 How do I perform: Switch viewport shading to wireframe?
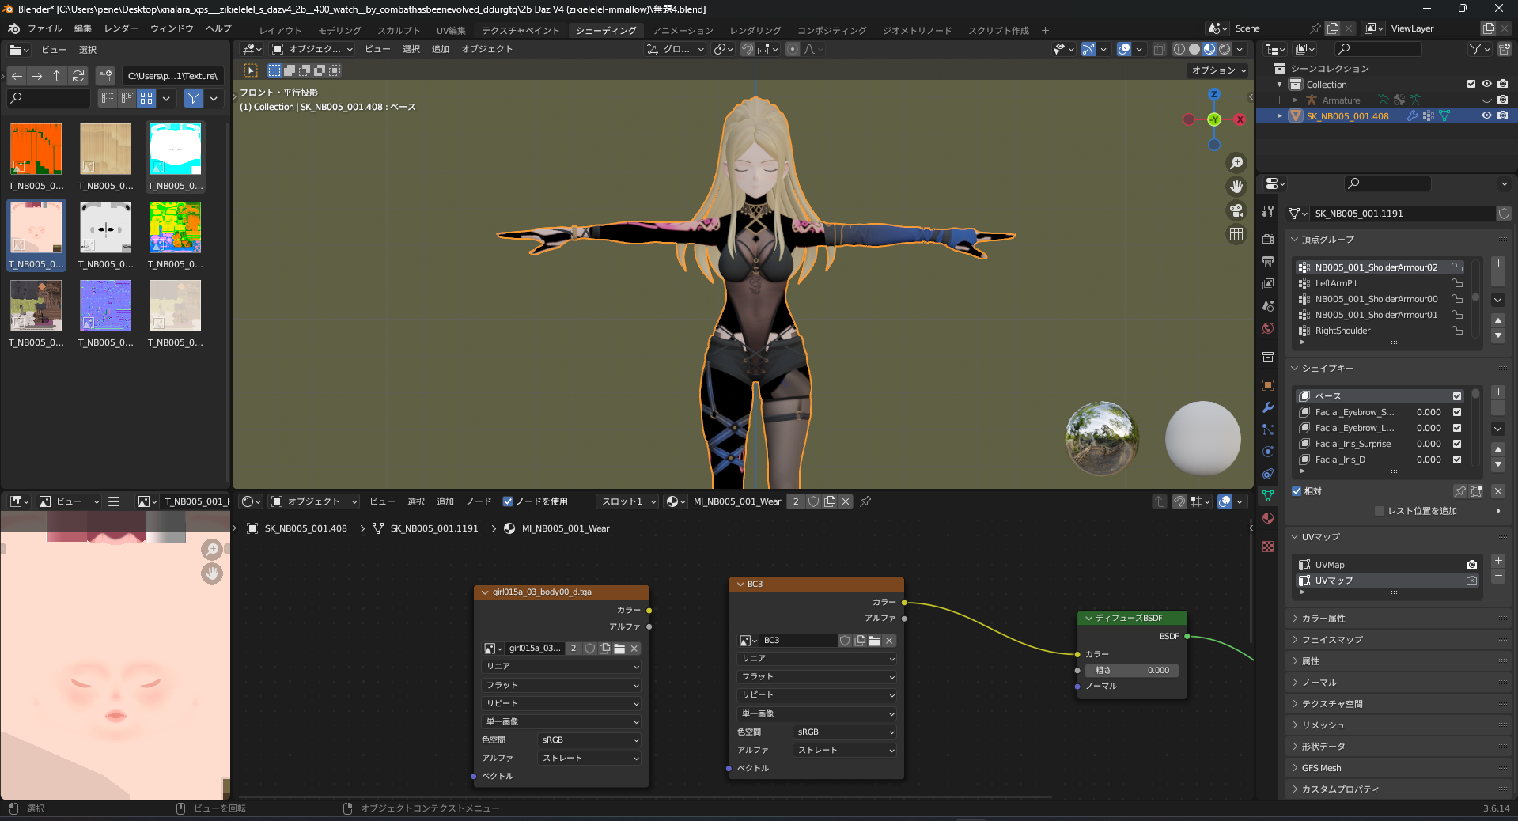[x=1179, y=49]
